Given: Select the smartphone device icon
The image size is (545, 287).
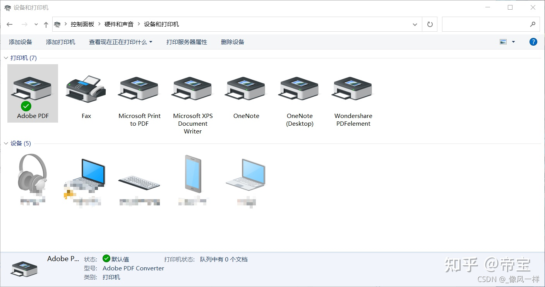Looking at the screenshot, I should coord(193,174).
